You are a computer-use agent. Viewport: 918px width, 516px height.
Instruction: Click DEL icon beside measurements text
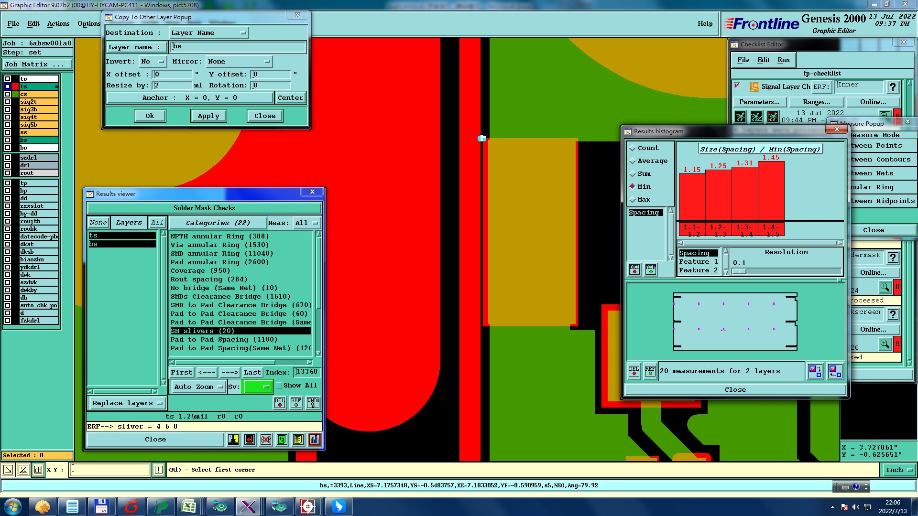click(634, 371)
